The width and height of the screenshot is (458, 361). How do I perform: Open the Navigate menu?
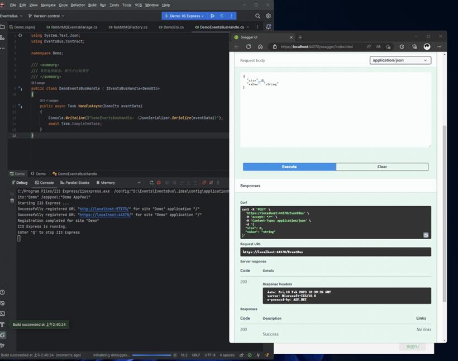pos(48,5)
